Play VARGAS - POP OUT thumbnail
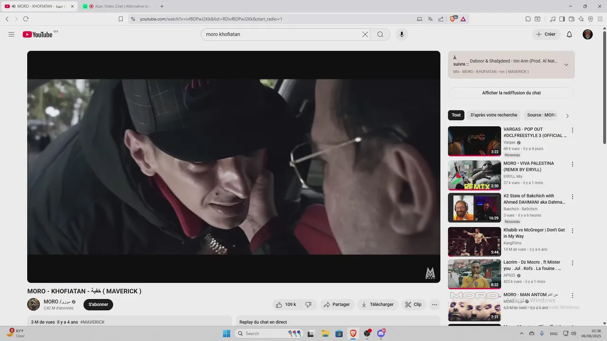The width and height of the screenshot is (607, 341). 474,141
